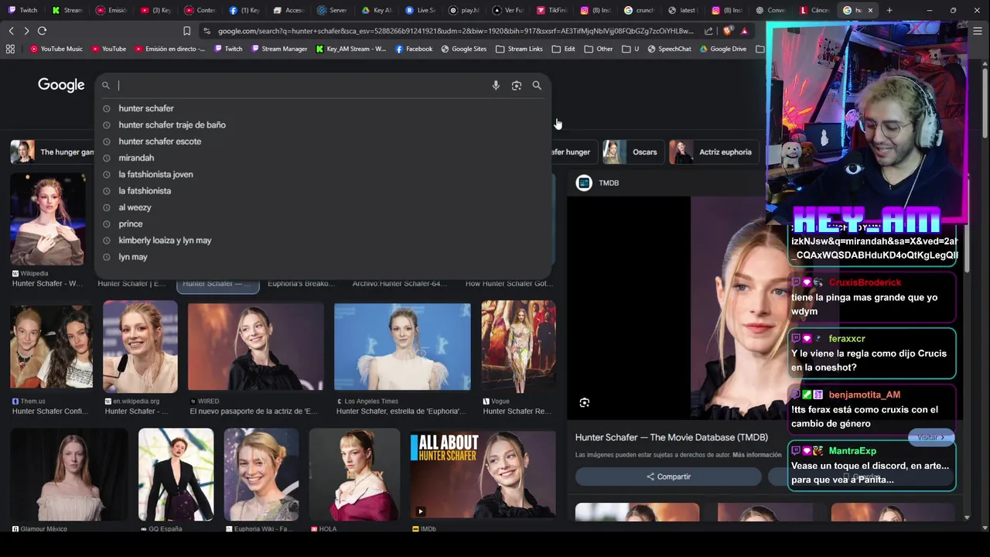
Task: Select suggestion 'kimberly loaiza y lyn may'
Action: pyautogui.click(x=323, y=241)
